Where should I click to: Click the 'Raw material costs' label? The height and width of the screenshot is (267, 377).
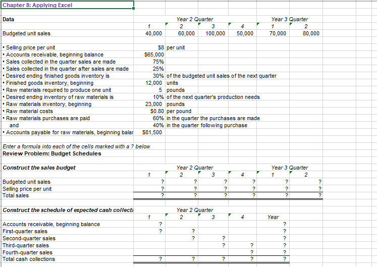[x=28, y=111]
